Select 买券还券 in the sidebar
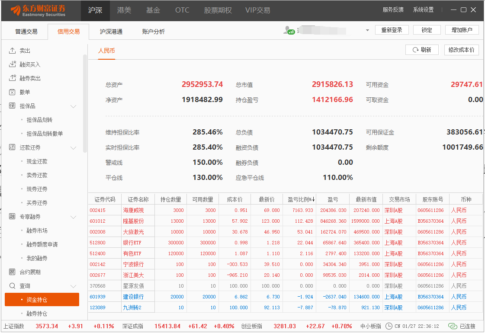 click(x=37, y=203)
